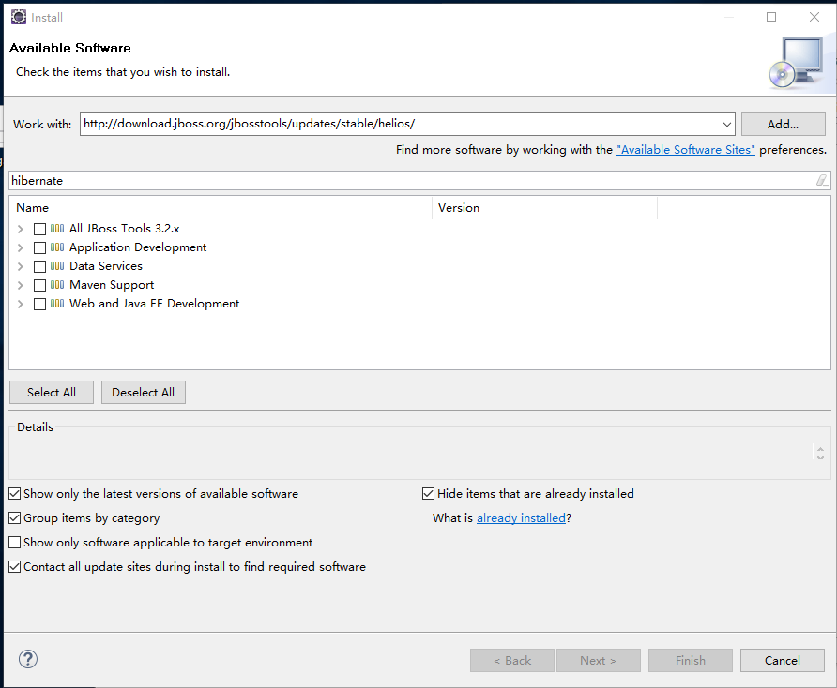Click the Name column header
The image size is (837, 688).
[220, 208]
